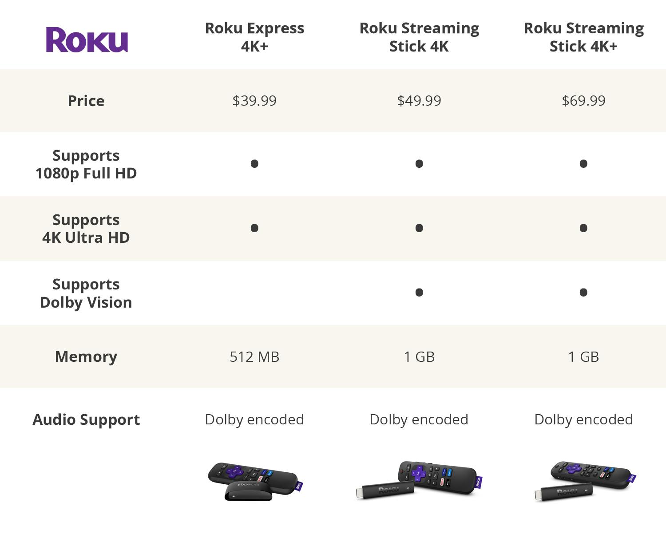666x550 pixels.
Task: Click the Supports Dolby Vision row label
Action: (86, 293)
